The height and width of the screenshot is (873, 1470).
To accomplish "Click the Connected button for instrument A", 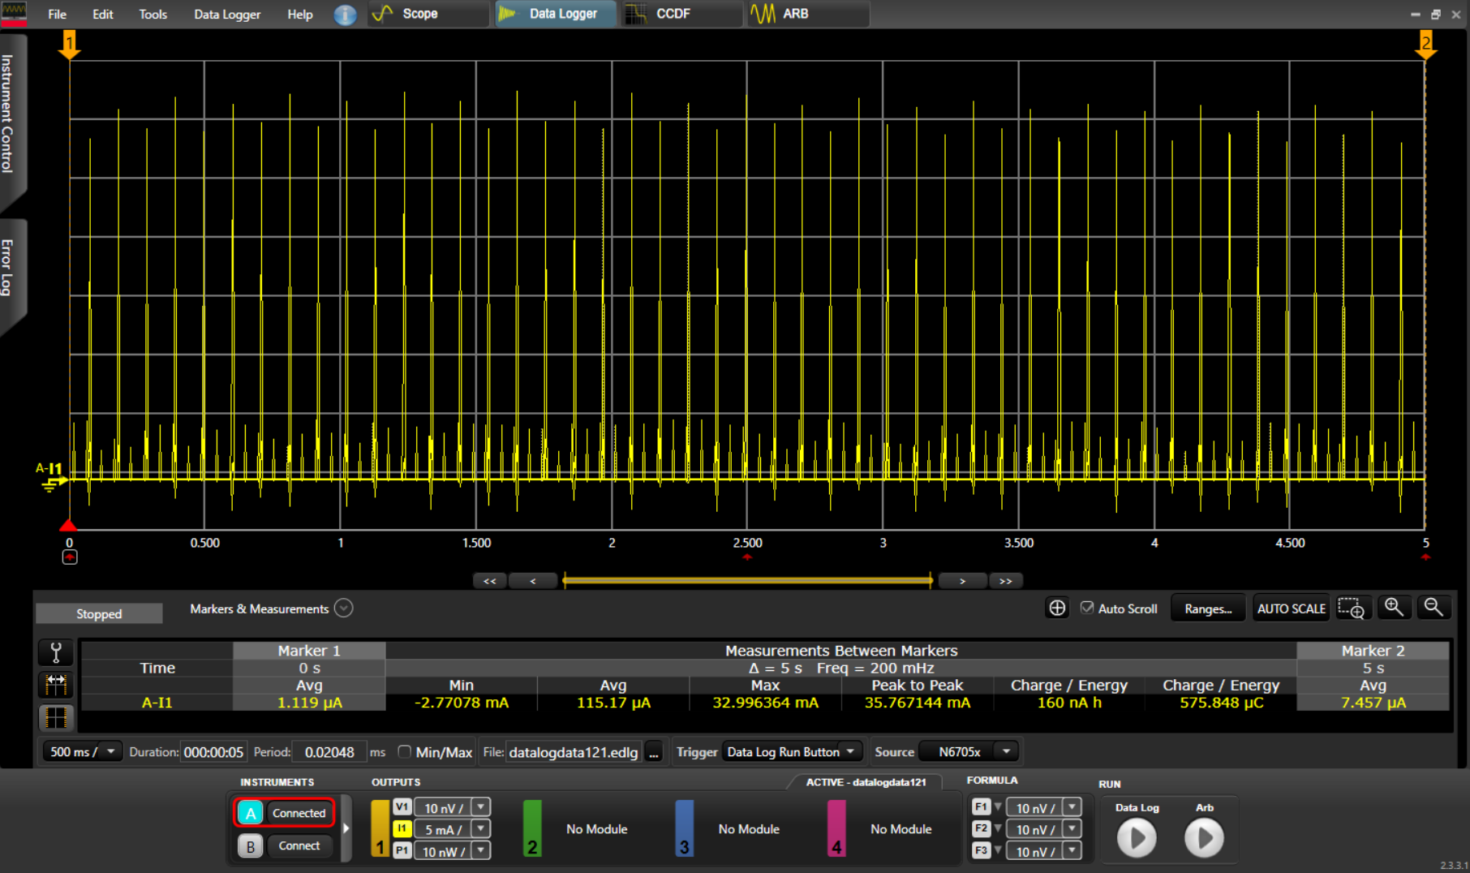I will (299, 813).
